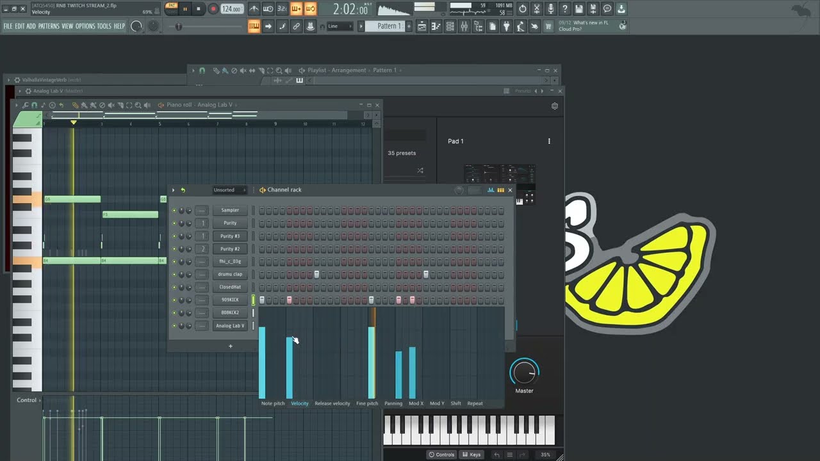
Task: Toggle the metronome icon
Action: (254, 9)
